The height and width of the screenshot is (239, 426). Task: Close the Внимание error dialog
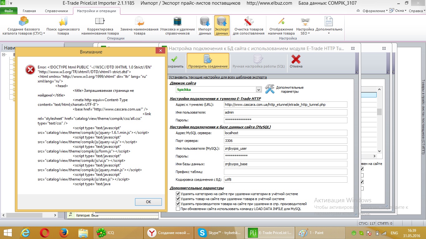(160, 51)
